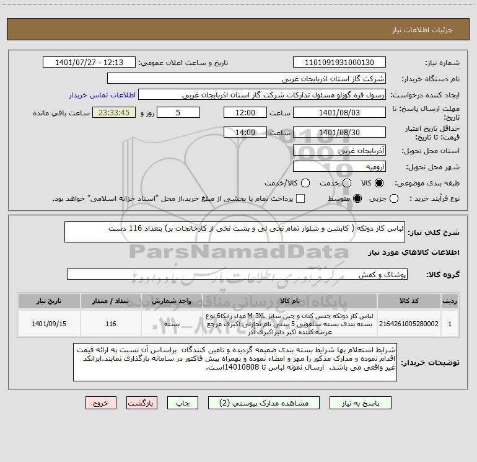Click the اطلاعات کالاهای مورد نیاز section heading
The height and width of the screenshot is (462, 477).
413,252
